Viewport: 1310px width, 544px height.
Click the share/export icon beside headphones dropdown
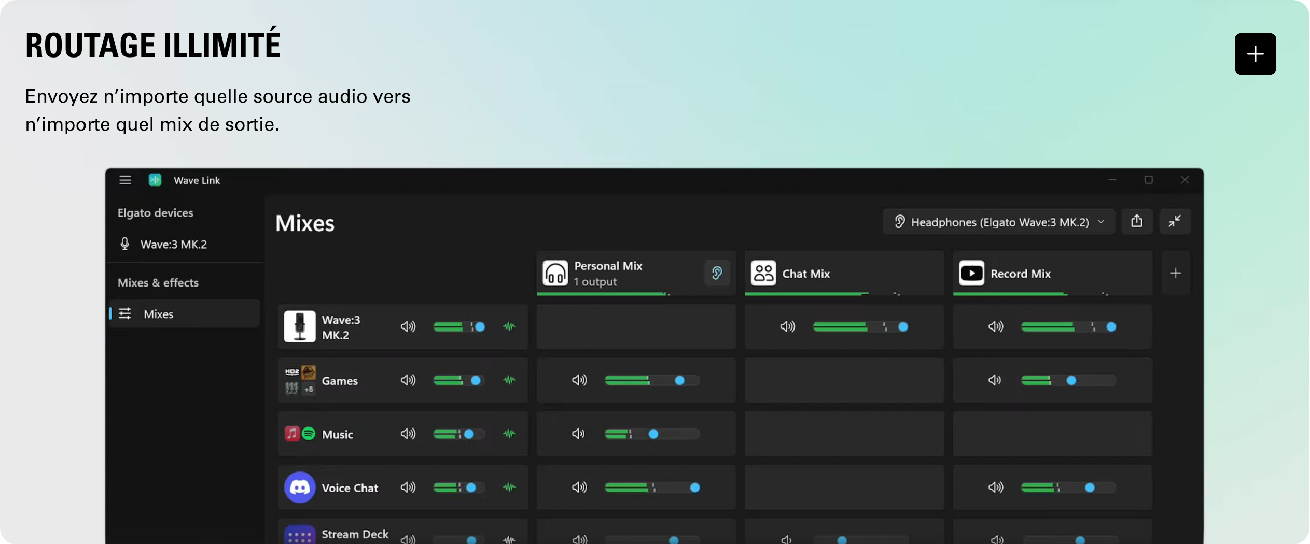(1136, 222)
